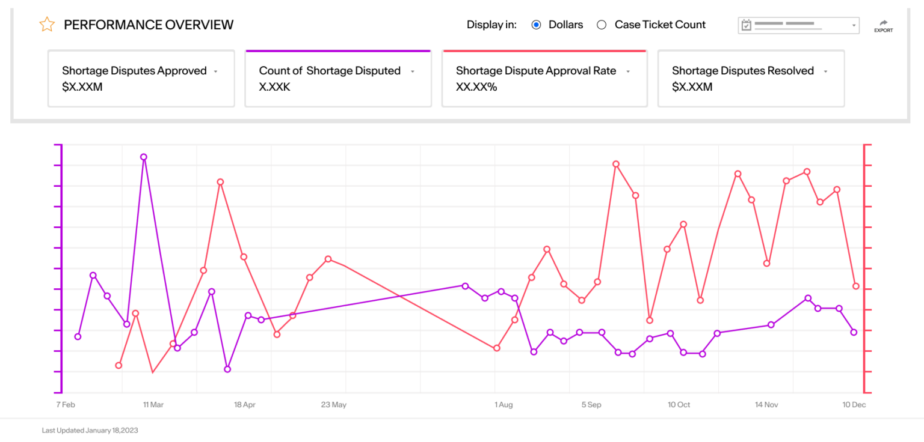Click the "14 Nov" axis label

(767, 405)
